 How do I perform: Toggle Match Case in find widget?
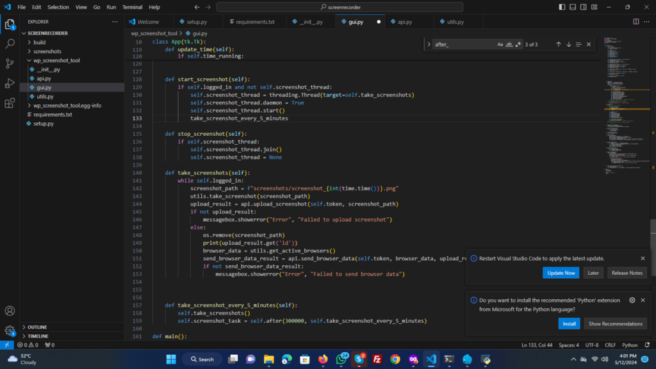pos(500,44)
